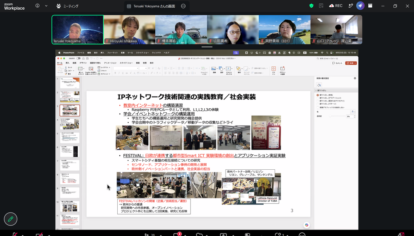Screen dimensions: 414x236
Task: Select slide 4 thumbnail in the slide panel
Action: point(70,124)
